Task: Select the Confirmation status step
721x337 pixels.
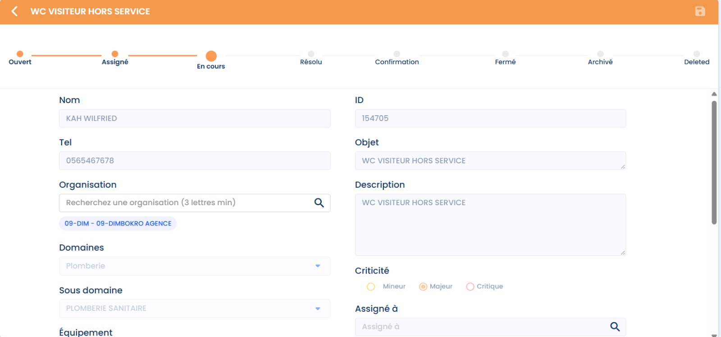Action: pos(397,54)
